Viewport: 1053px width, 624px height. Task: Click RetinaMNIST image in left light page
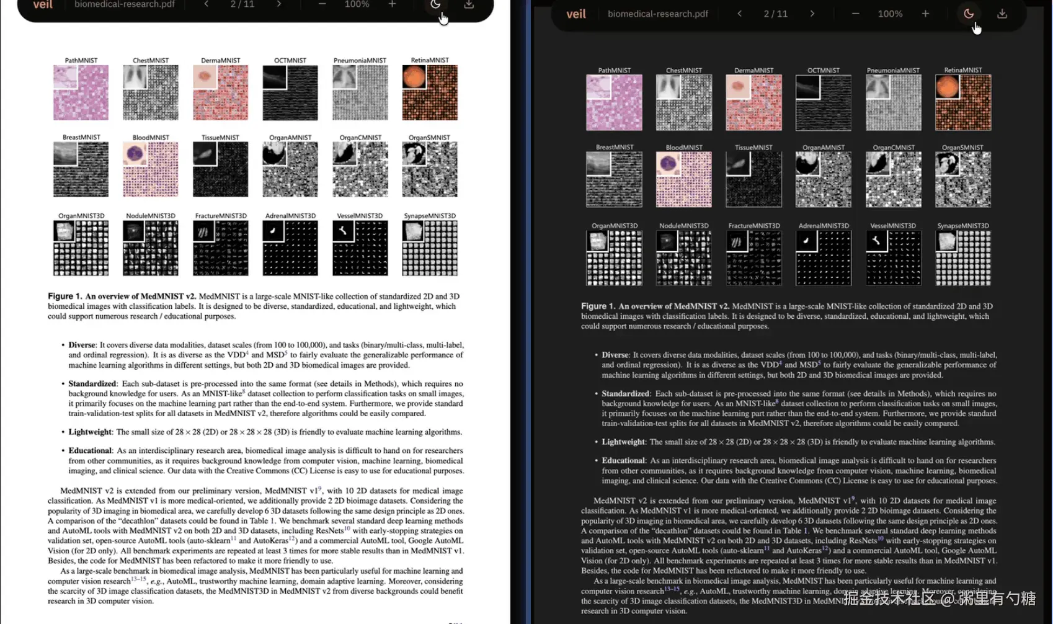[x=430, y=92]
